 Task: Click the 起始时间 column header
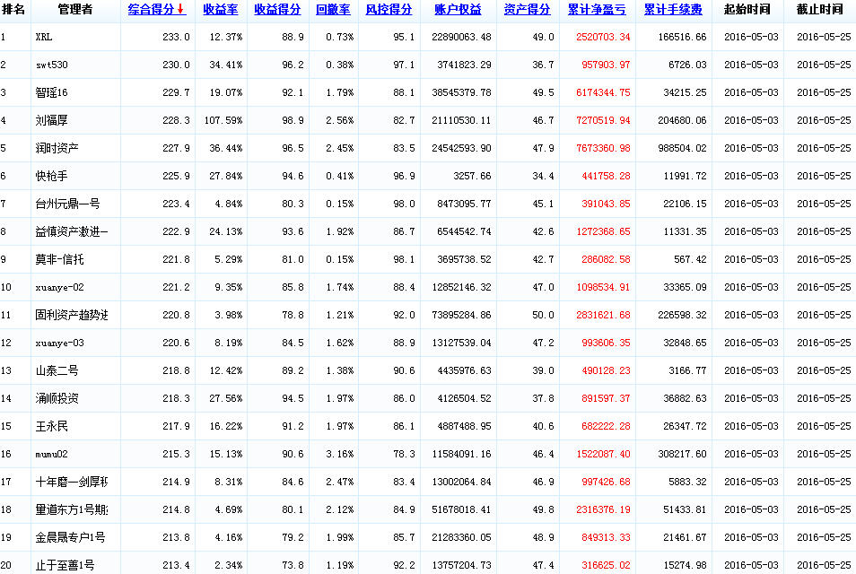click(x=747, y=9)
